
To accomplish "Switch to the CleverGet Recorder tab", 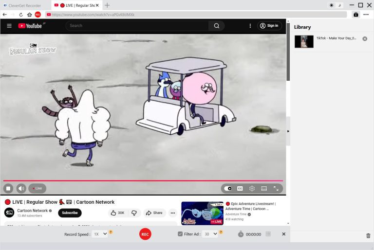I will 24,5.
